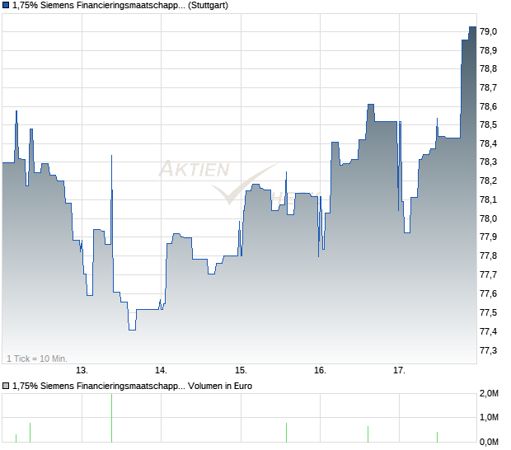Select the '15.' date on x-axis
Viewport: 511px width, 450px height.
coord(241,370)
